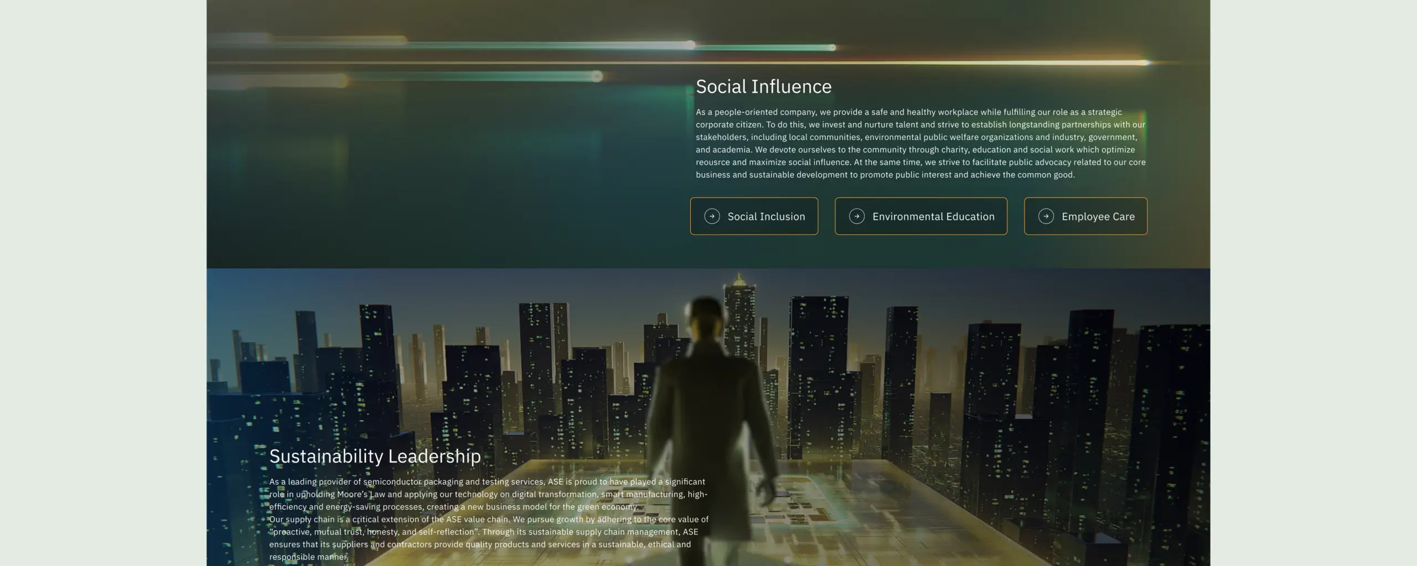This screenshot has height=566, width=1417.
Task: Click the bright flare ending the longest streak
Action: 1146,63
